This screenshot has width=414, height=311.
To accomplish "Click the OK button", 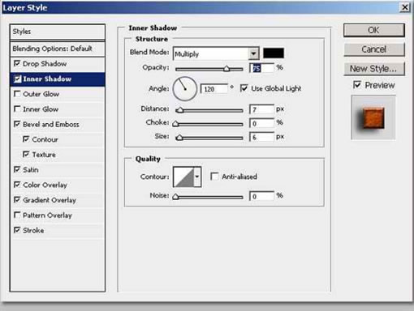I will pos(374,30).
